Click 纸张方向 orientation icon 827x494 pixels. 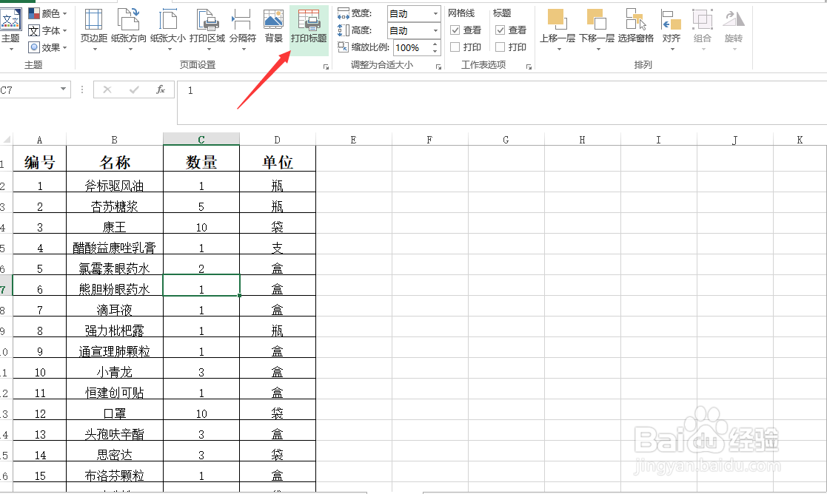[x=128, y=19]
